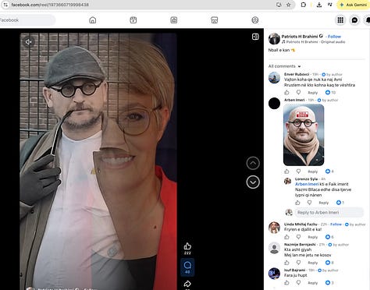Follow Linda Mhillaj Fazliu
Screen dimensions: 370x290
pyautogui.click(x=336, y=225)
